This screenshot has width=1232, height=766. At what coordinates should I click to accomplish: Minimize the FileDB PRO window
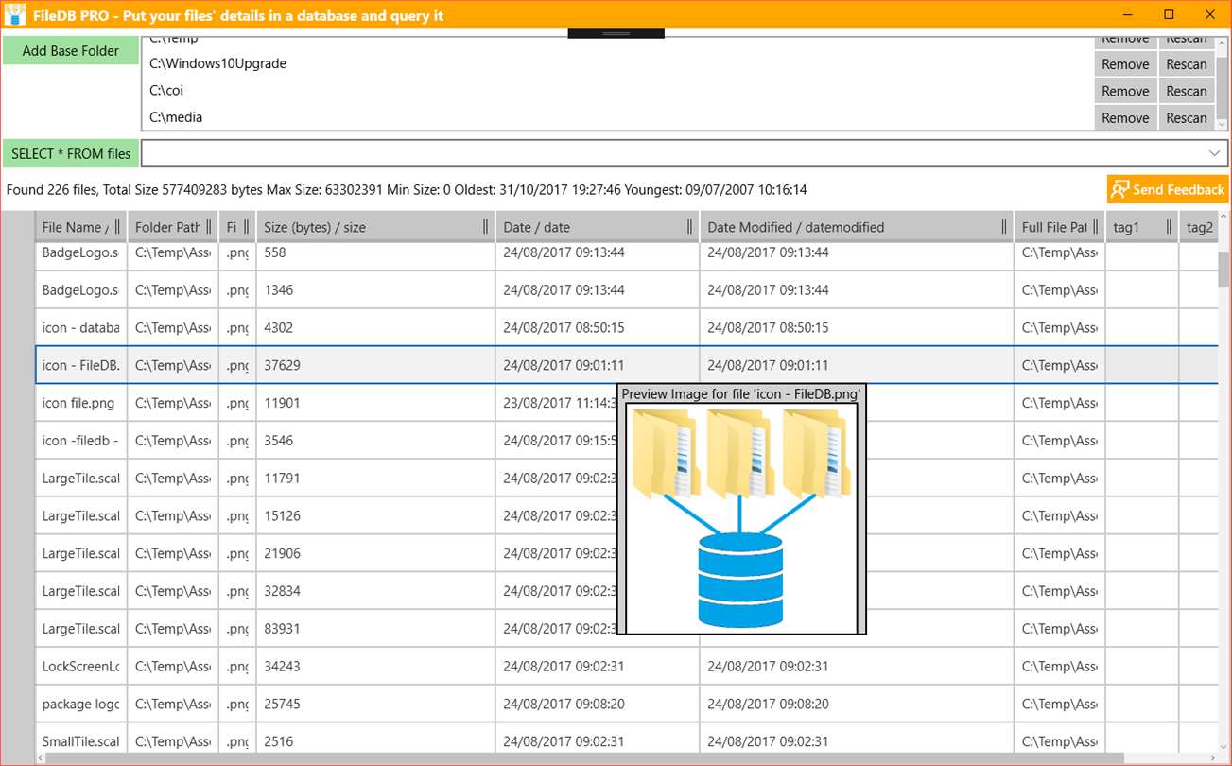click(x=1127, y=14)
